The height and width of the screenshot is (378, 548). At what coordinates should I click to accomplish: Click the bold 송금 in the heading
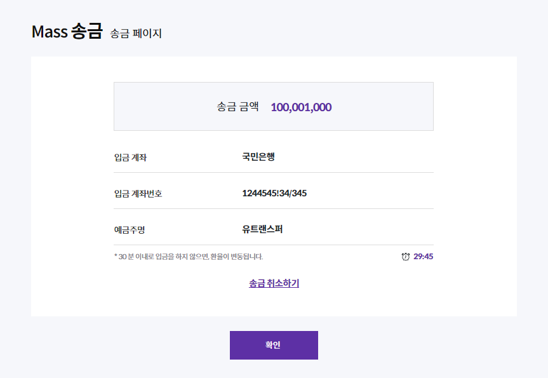pyautogui.click(x=87, y=31)
